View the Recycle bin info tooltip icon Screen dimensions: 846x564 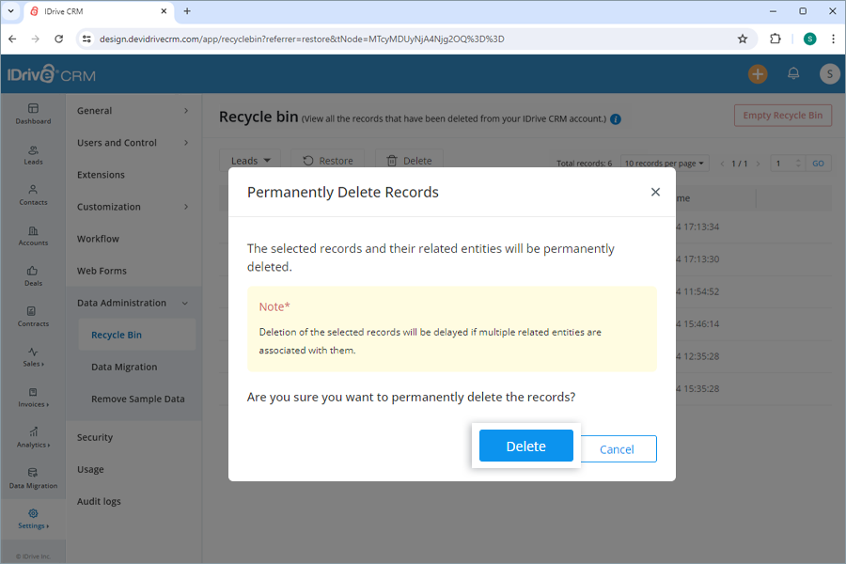pyautogui.click(x=616, y=119)
